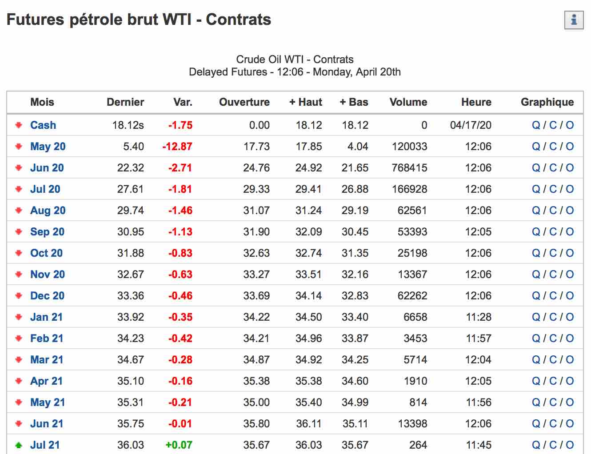Screen dimensions: 591x454
Task: Click the red arrow icon next to Dec 20
Action: pos(19,296)
